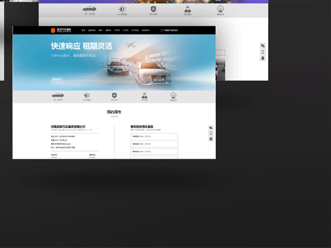Click the QQ icon on the background page's sidebar

click(x=263, y=59)
